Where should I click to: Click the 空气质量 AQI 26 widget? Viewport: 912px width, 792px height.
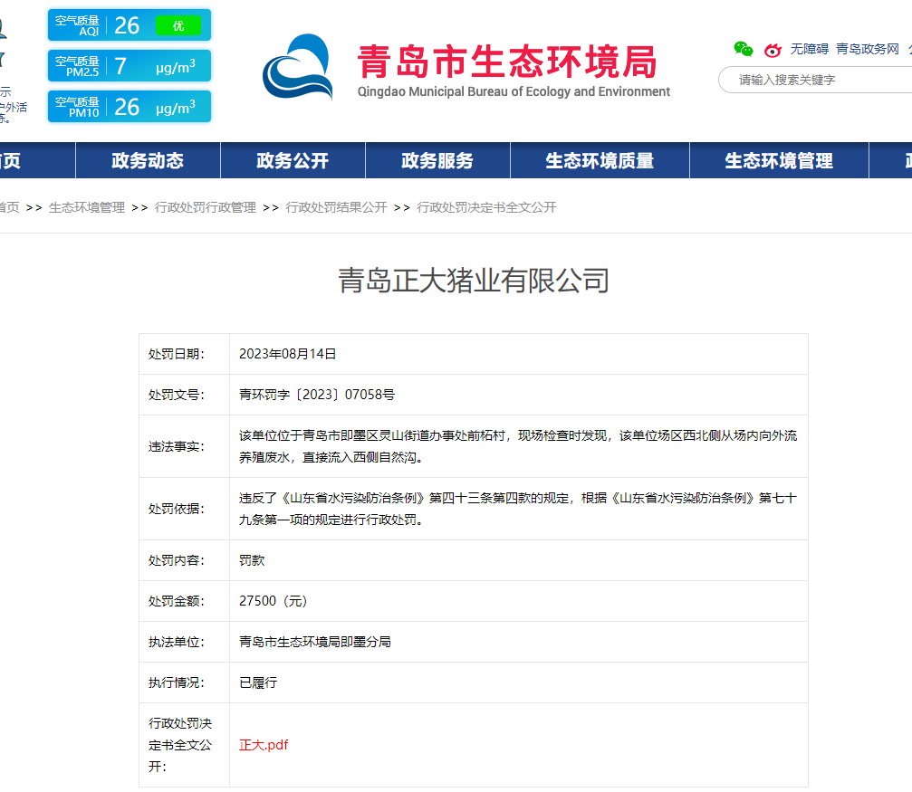[130, 25]
